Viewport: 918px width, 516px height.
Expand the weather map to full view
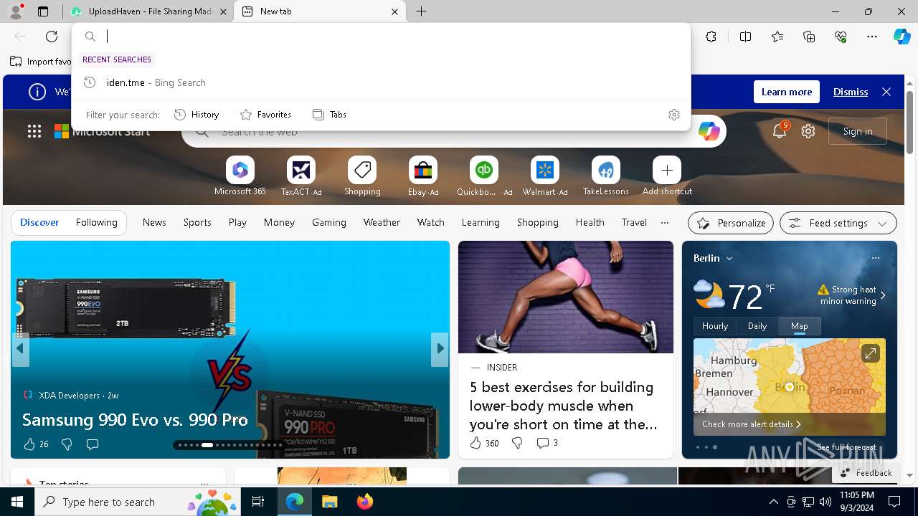click(870, 353)
